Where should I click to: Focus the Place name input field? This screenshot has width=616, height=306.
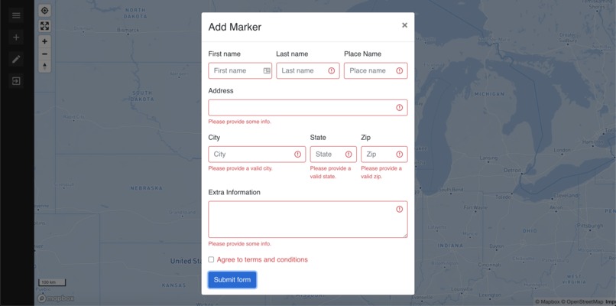[x=376, y=71]
